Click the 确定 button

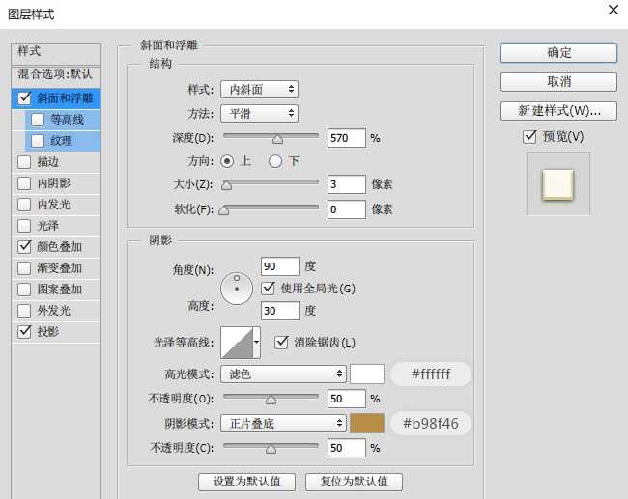[x=558, y=52]
